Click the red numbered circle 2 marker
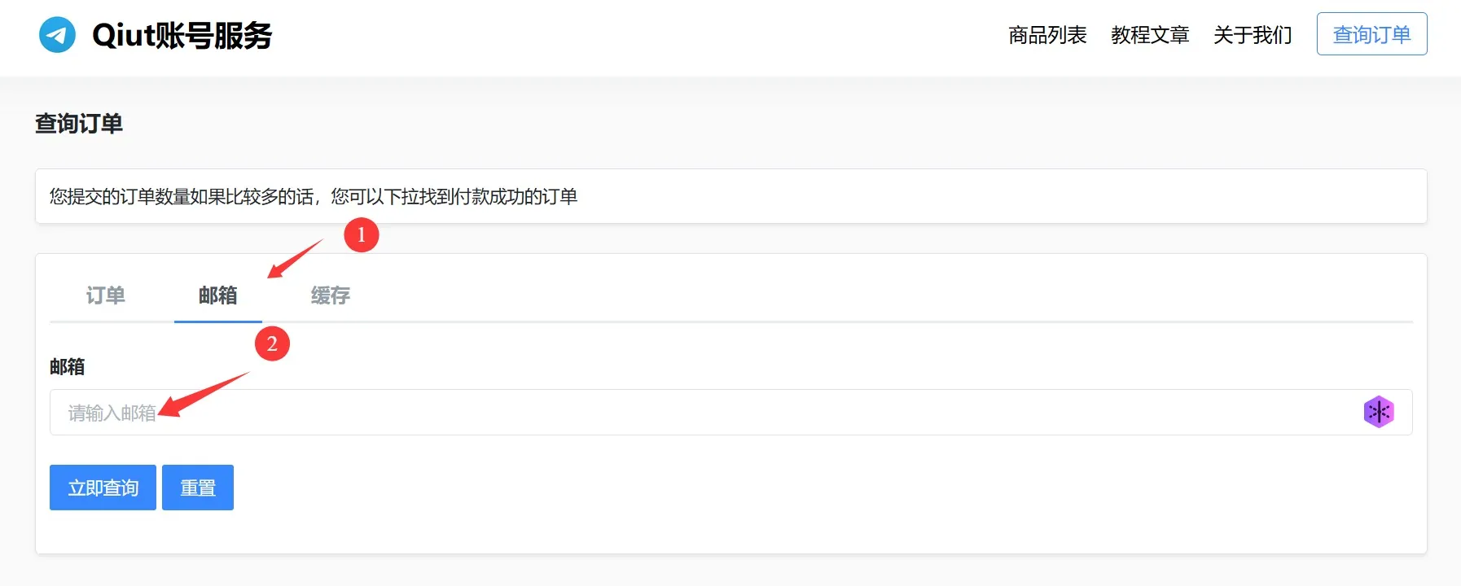Image resolution: width=1461 pixels, height=586 pixels. (272, 343)
